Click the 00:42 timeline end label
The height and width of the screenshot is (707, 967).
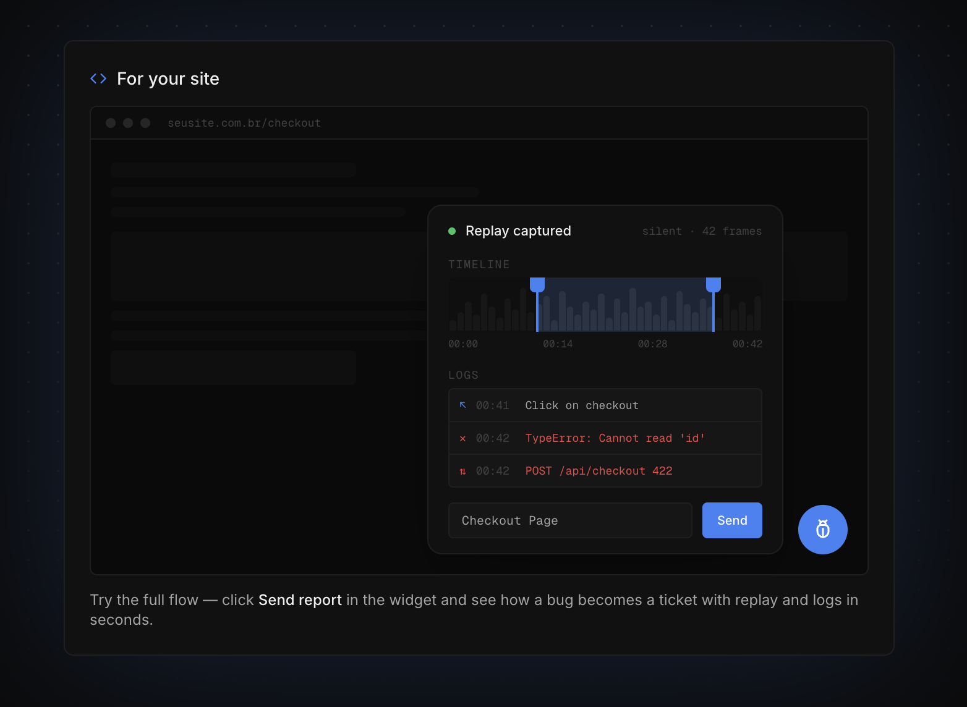click(x=748, y=344)
